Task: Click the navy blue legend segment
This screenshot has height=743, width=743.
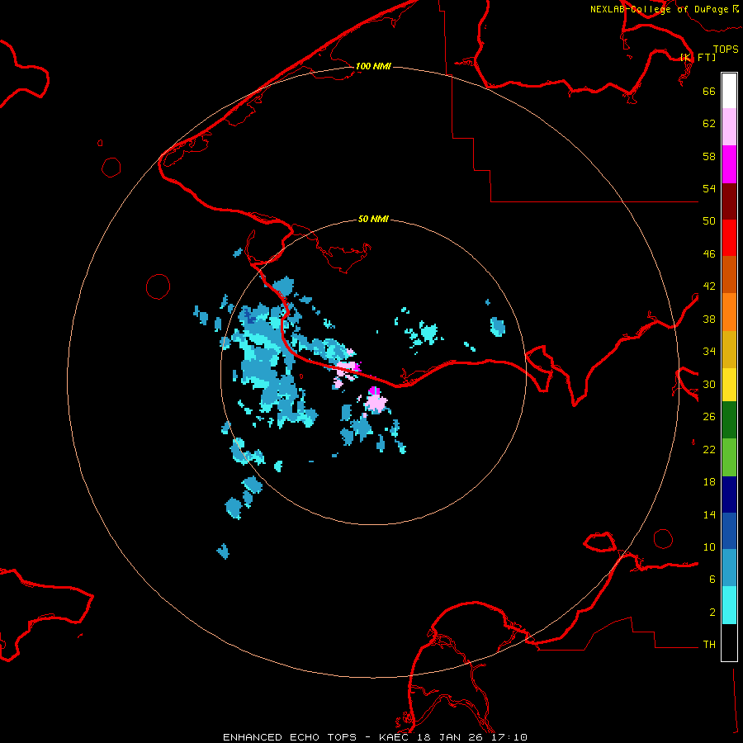Action: tap(729, 495)
